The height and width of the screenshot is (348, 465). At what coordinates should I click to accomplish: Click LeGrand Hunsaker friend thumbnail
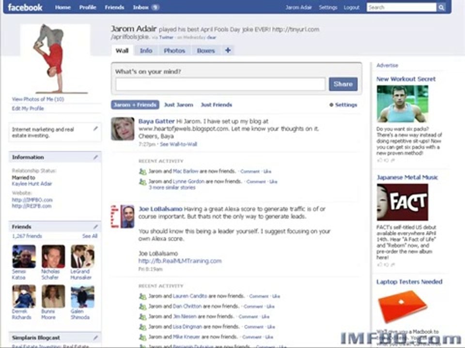[x=82, y=256]
